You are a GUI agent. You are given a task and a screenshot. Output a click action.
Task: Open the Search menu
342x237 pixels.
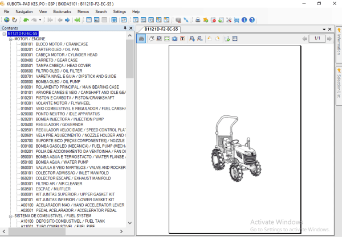tap(101, 12)
